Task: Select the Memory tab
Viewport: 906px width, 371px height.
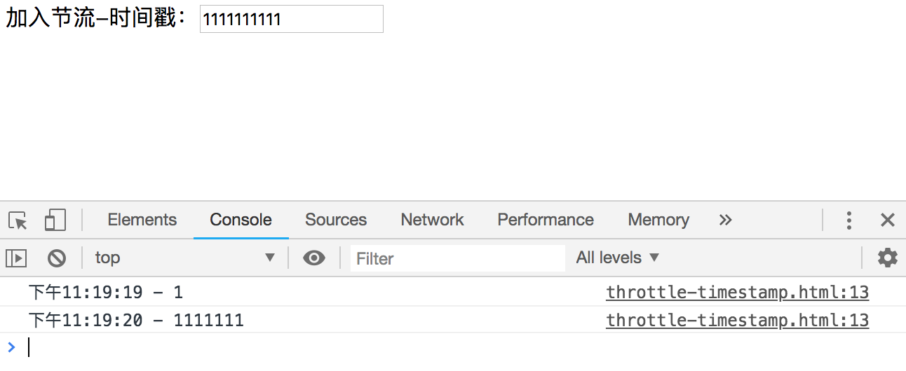Action: pyautogui.click(x=658, y=220)
